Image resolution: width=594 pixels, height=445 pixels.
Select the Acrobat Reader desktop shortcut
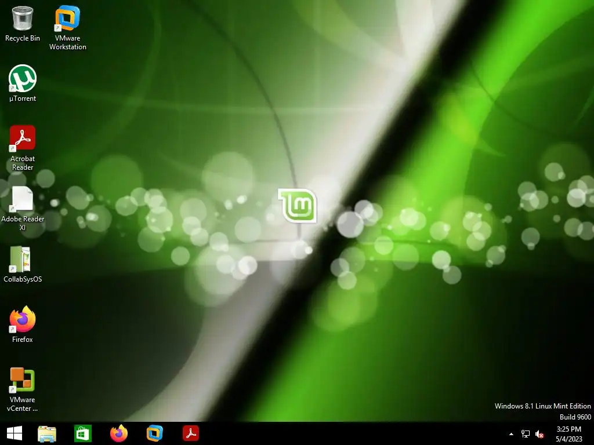(x=23, y=148)
